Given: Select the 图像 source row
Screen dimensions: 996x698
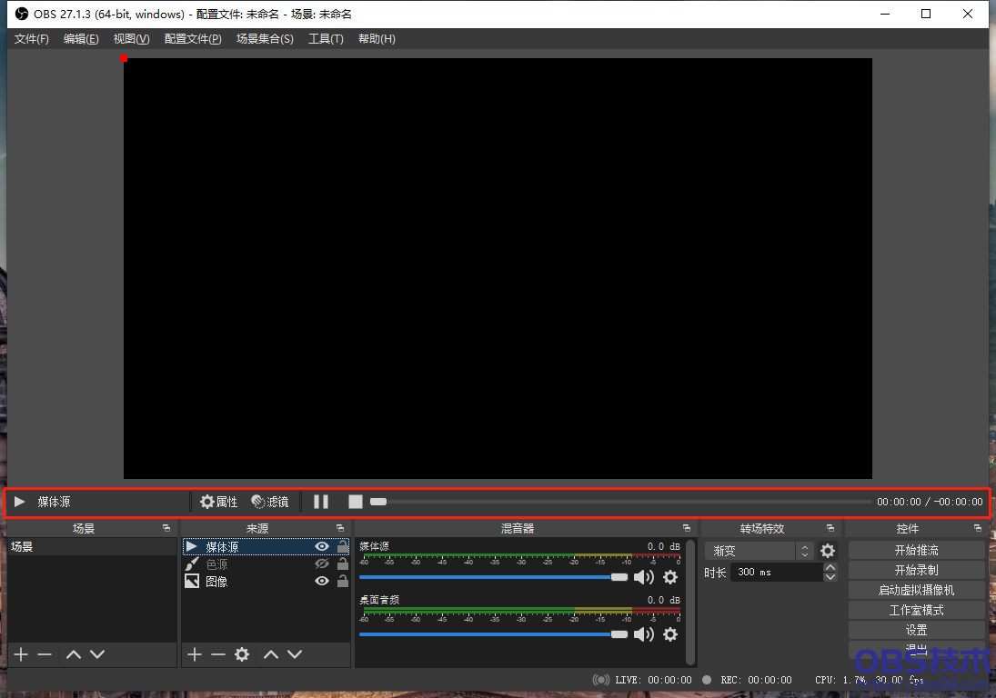Looking at the screenshot, I should (x=266, y=582).
